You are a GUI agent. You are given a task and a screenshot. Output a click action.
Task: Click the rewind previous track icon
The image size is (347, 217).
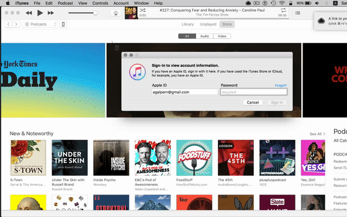[29, 13]
